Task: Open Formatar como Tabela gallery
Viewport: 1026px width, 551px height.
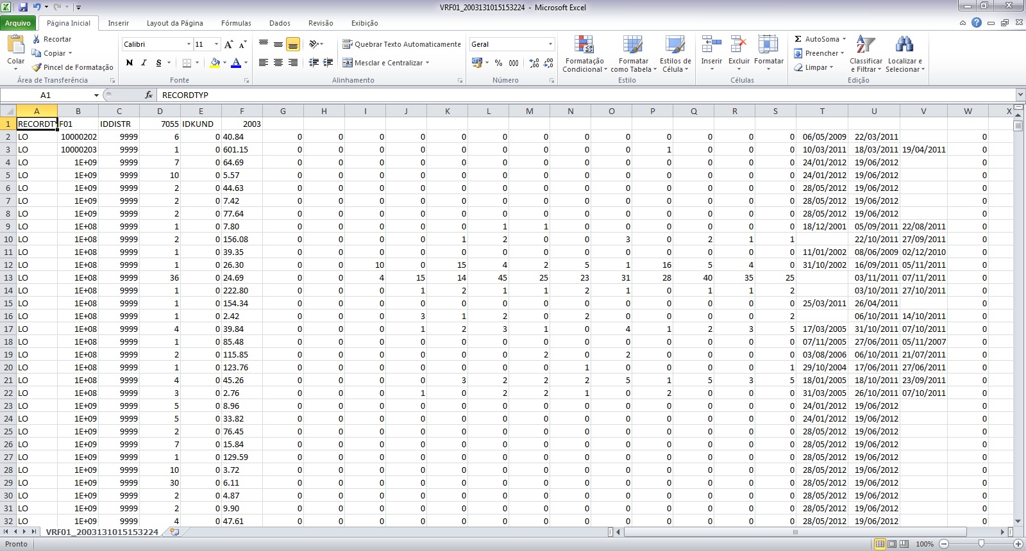Action: coord(634,54)
